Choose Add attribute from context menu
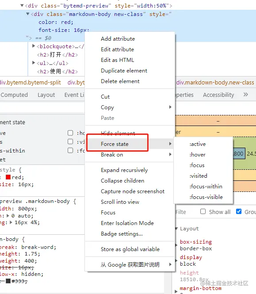 [130, 39]
